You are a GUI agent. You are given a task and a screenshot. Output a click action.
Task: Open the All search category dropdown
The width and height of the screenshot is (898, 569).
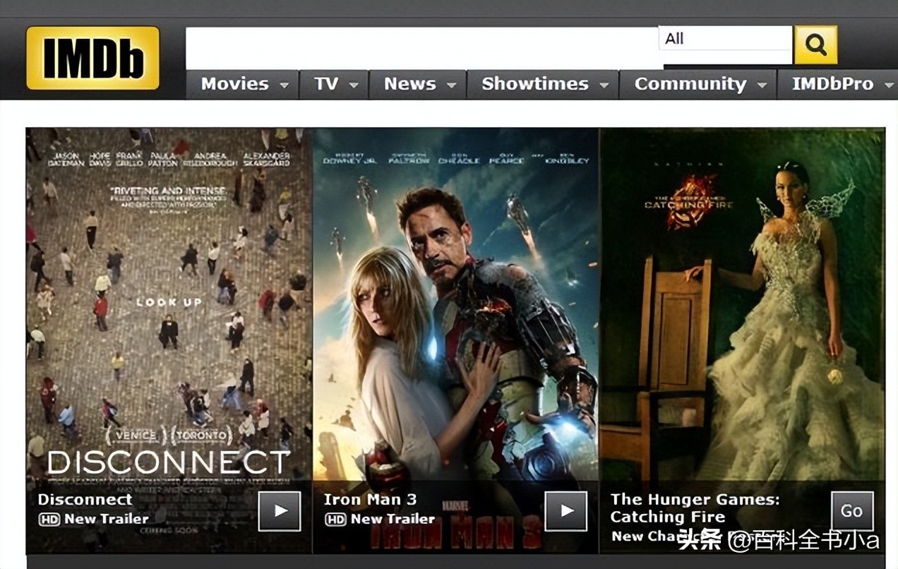pyautogui.click(x=724, y=39)
